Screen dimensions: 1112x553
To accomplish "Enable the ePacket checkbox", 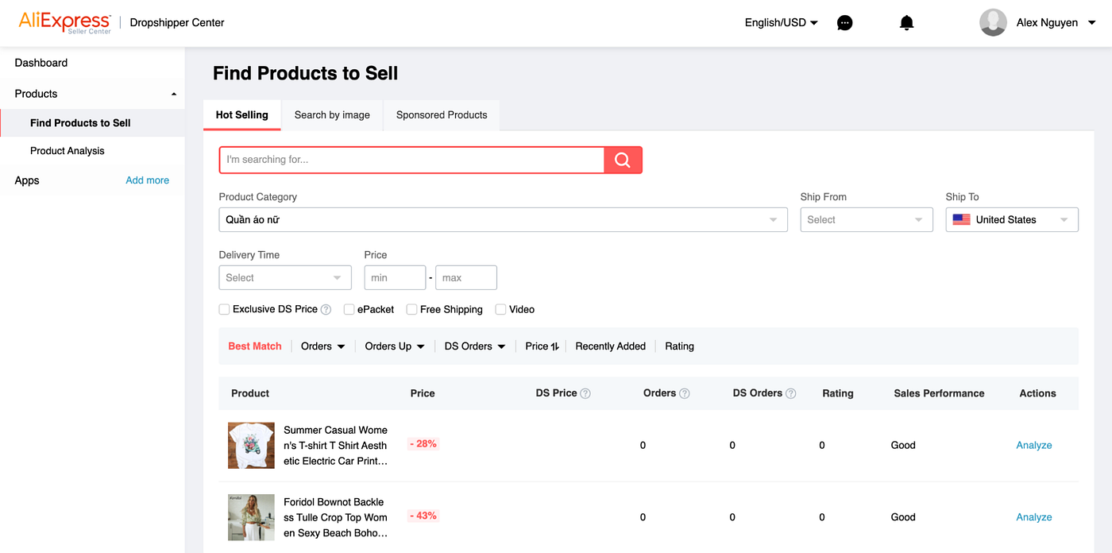I will tap(349, 310).
